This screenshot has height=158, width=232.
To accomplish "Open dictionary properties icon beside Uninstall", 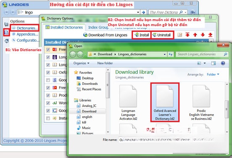I will [x=179, y=35].
